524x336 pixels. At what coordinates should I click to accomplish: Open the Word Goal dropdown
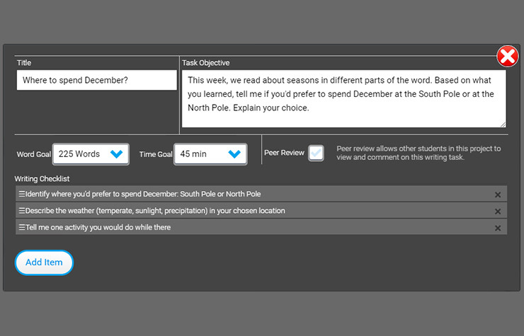[x=91, y=153]
